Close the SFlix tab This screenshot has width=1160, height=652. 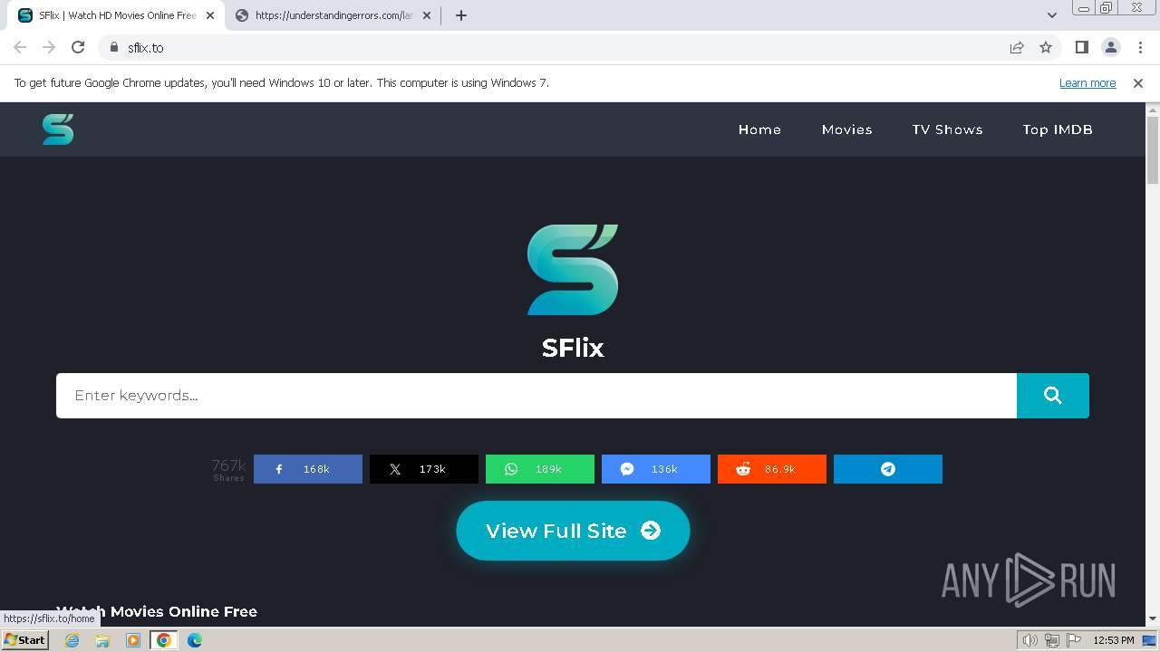[210, 15]
